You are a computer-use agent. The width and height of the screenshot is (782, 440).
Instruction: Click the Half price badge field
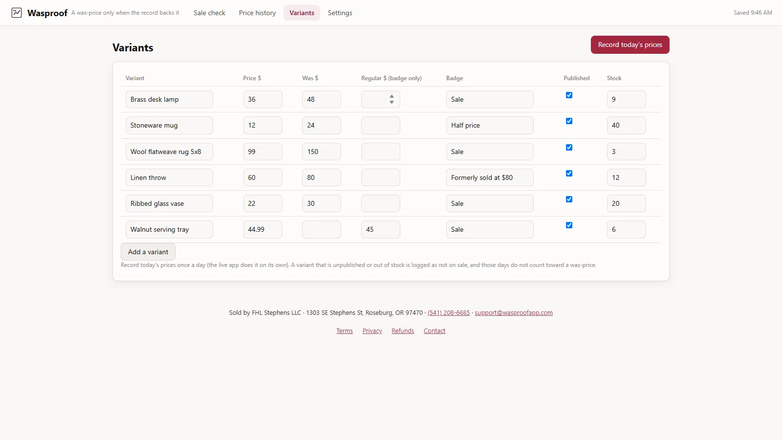pos(490,125)
